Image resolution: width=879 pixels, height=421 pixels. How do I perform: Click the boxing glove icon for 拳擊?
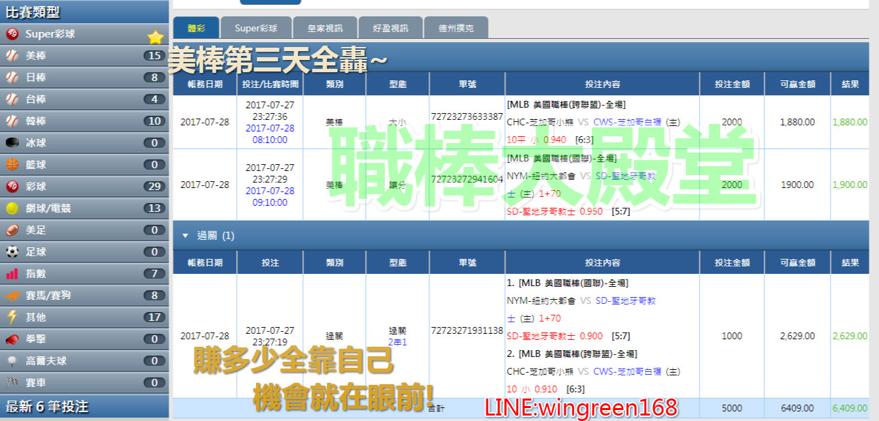pyautogui.click(x=12, y=339)
